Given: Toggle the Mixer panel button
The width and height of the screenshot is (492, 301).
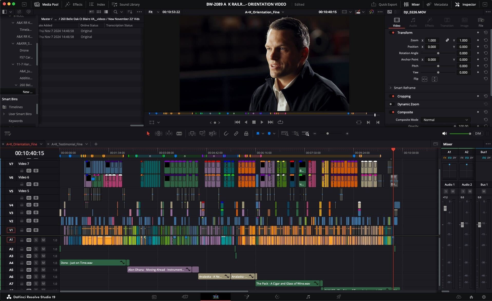Looking at the screenshot, I should point(412,4).
